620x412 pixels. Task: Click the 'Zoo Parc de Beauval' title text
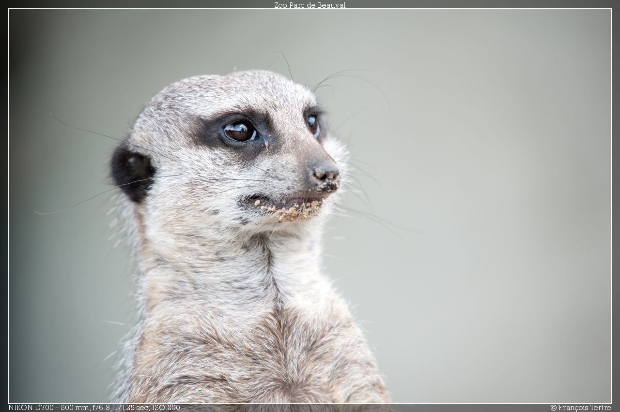tap(310, 5)
